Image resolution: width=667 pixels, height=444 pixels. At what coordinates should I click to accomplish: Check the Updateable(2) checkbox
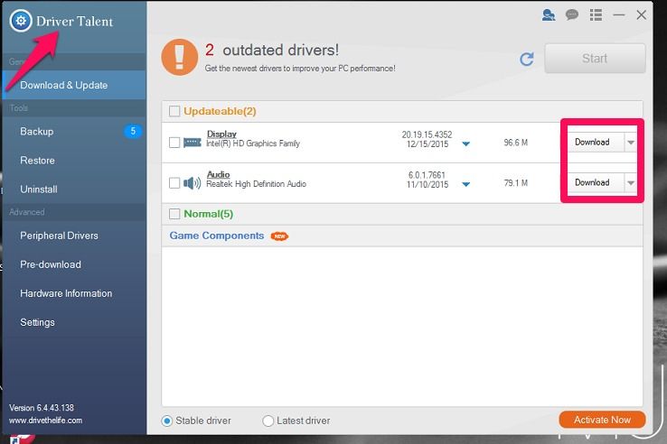point(174,111)
